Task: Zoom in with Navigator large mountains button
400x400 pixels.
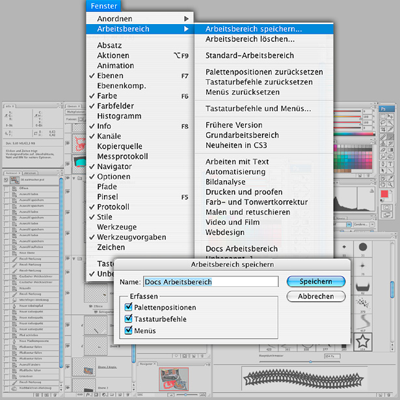Action: [x=203, y=395]
